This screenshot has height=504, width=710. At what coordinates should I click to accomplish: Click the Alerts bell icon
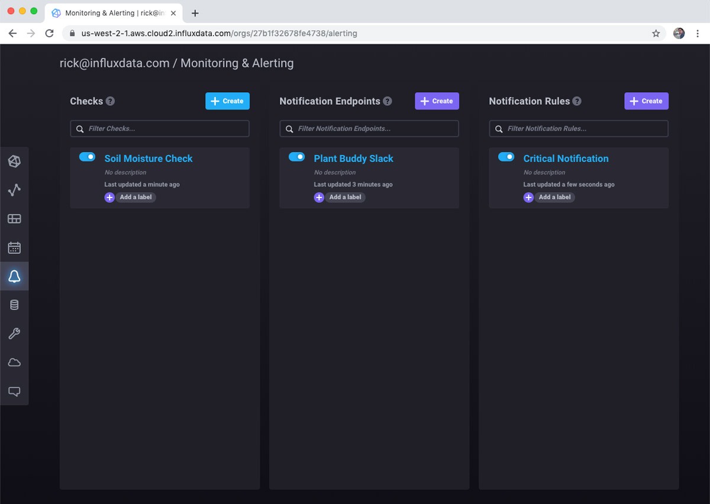pyautogui.click(x=14, y=276)
